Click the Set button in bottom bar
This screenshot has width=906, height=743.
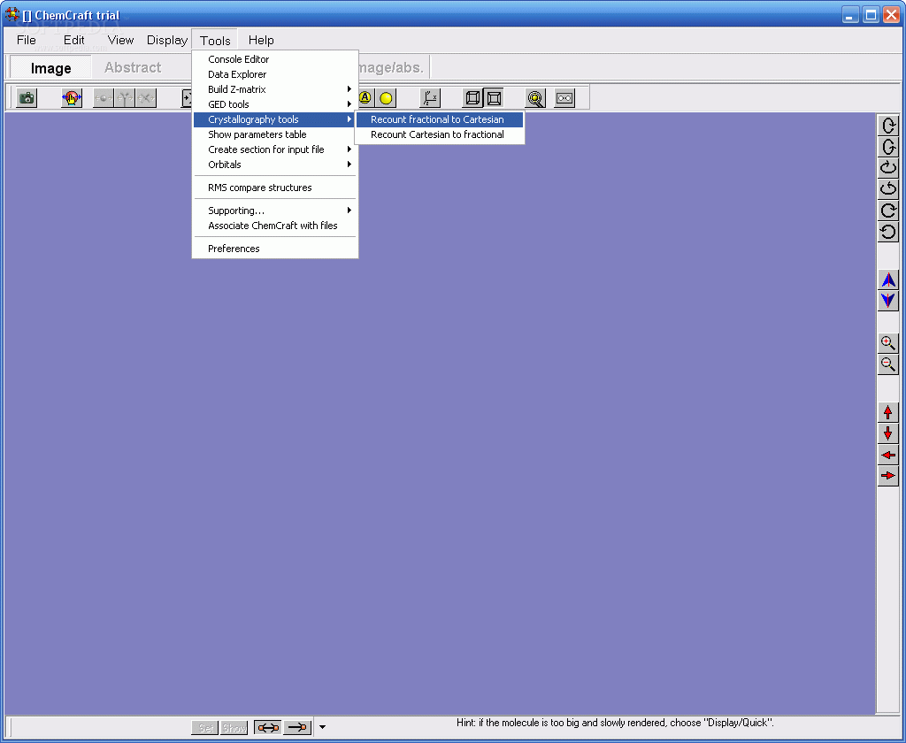point(205,727)
